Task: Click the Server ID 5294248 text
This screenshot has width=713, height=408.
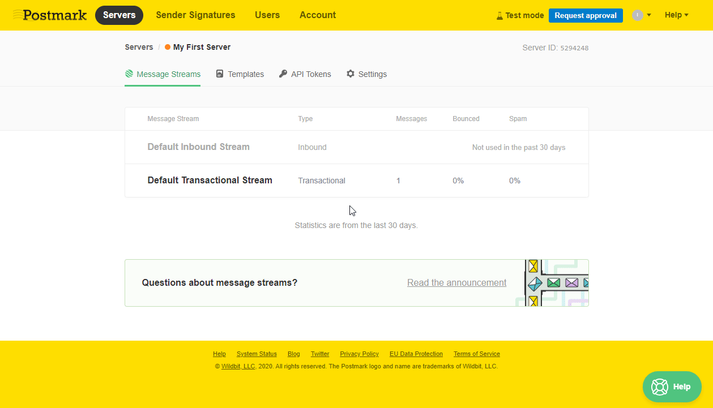Action: click(556, 48)
